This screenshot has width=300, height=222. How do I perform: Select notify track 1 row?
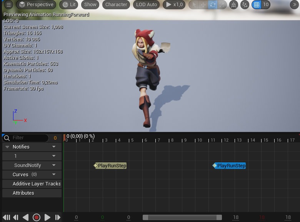click(32, 156)
